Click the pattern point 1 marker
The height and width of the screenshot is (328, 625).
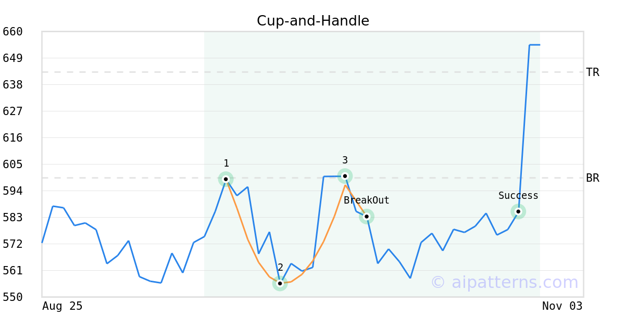tap(226, 179)
